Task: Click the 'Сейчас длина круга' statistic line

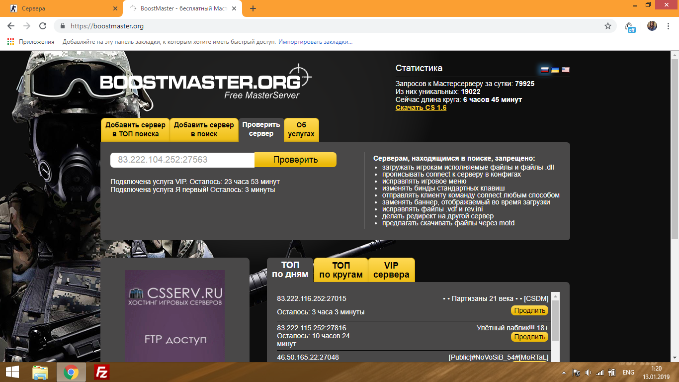Action: point(459,99)
